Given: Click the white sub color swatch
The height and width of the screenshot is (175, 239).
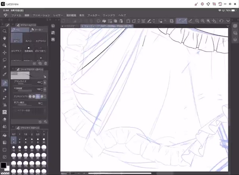Looking at the screenshot, I should (x=7, y=169).
